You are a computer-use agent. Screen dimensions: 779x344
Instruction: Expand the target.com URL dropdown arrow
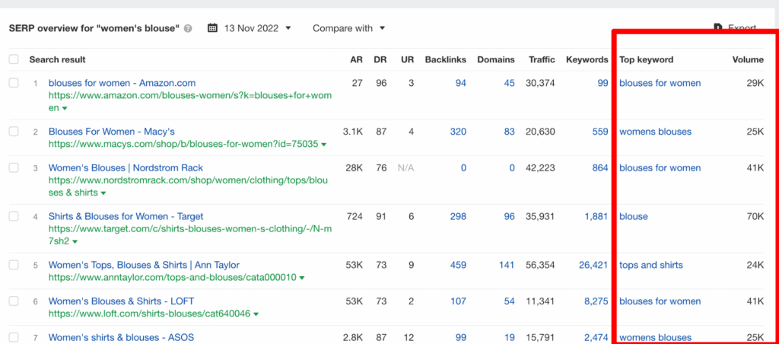click(75, 241)
